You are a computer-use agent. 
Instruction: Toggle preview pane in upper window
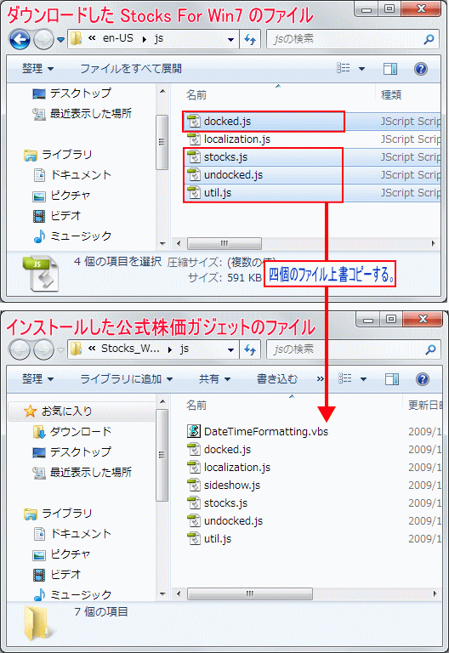pyautogui.click(x=390, y=69)
